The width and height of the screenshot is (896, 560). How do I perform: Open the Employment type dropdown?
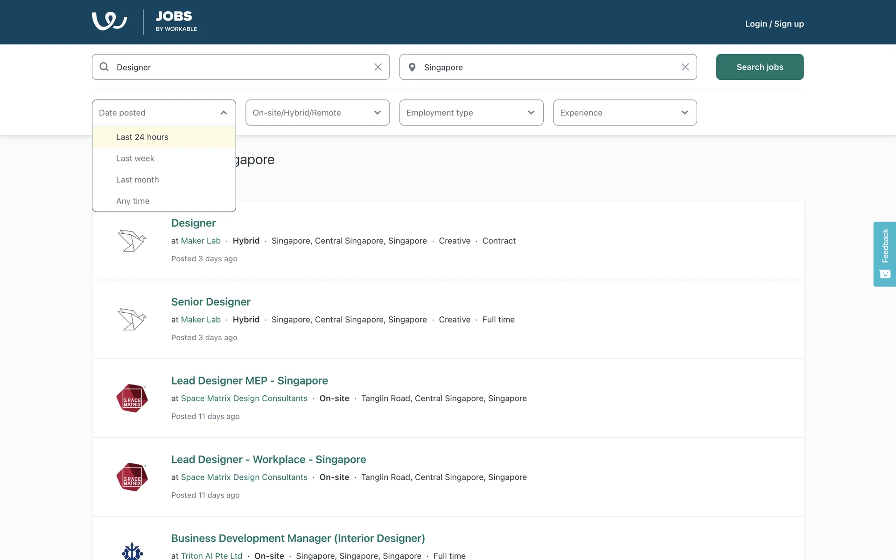(x=471, y=113)
